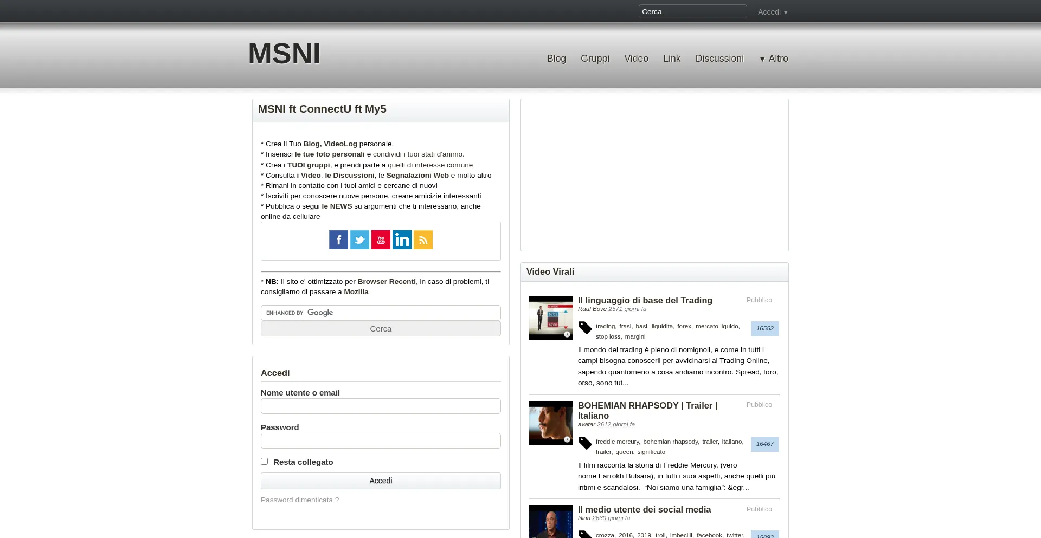Screen dimensions: 1041x538
Task: Open the Gruppi navigation item
Action: pyautogui.click(x=595, y=59)
